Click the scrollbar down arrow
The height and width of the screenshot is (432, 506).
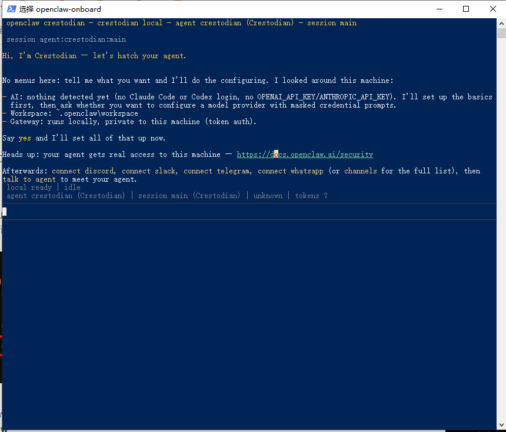coord(501,425)
